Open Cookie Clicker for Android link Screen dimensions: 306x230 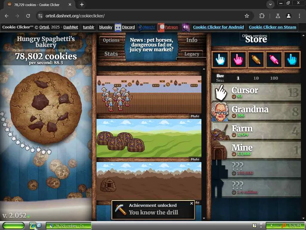(x=218, y=27)
